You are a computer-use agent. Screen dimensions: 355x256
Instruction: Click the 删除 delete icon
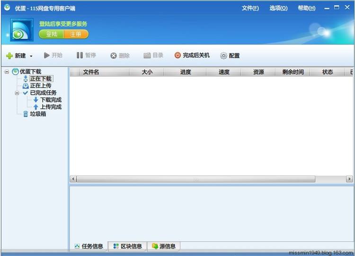coord(114,56)
